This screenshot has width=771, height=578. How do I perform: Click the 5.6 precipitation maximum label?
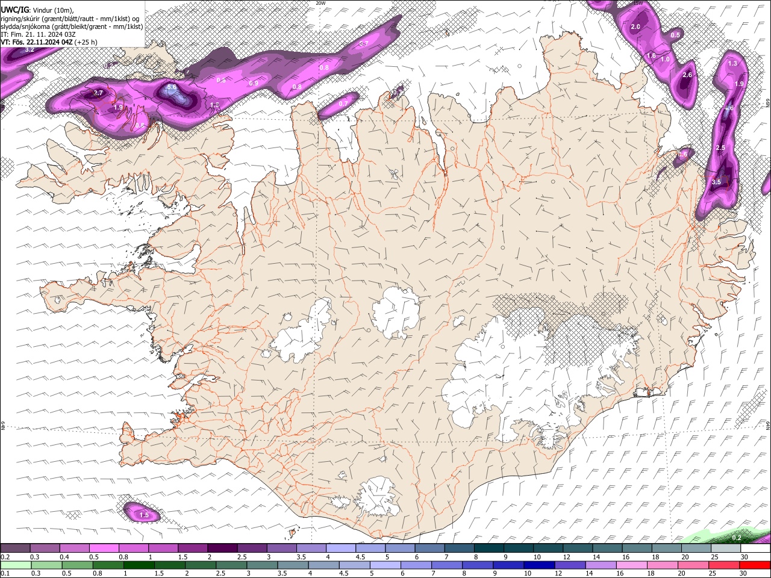(172, 87)
